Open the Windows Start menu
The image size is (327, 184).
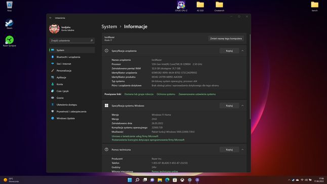(130, 180)
